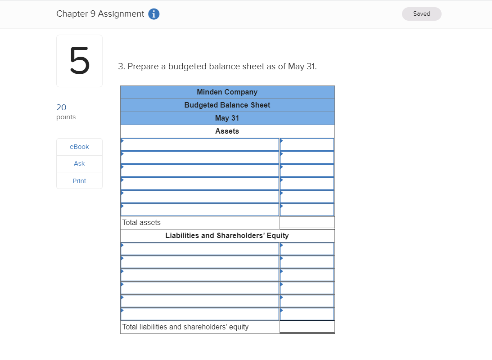The height and width of the screenshot is (360, 492).
Task: Click the question number 5 tile
Action: click(79, 61)
